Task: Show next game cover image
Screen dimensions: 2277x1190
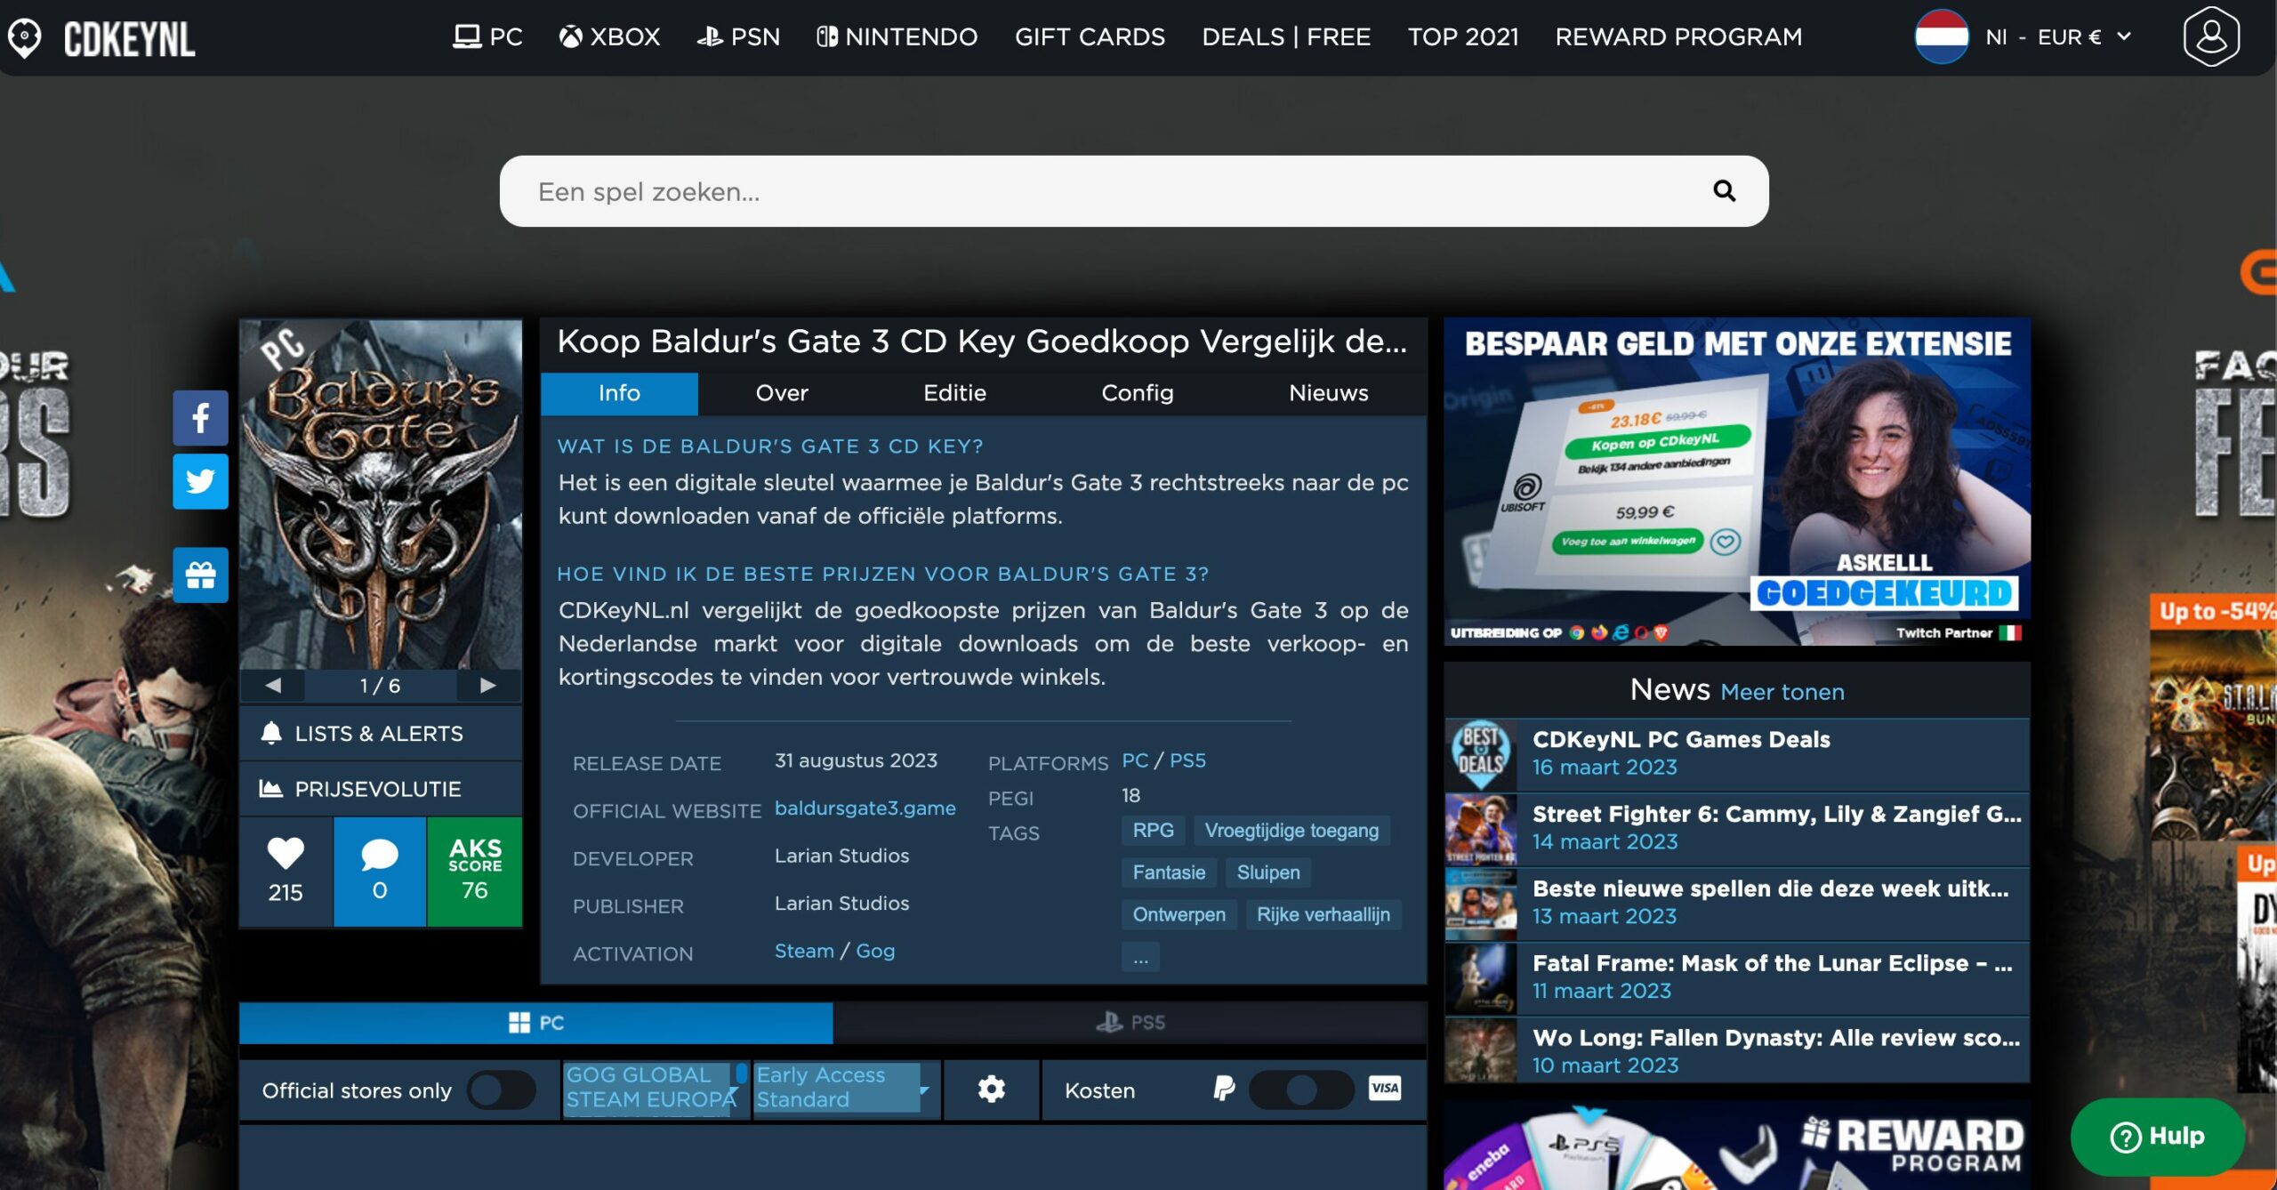Action: click(x=487, y=686)
